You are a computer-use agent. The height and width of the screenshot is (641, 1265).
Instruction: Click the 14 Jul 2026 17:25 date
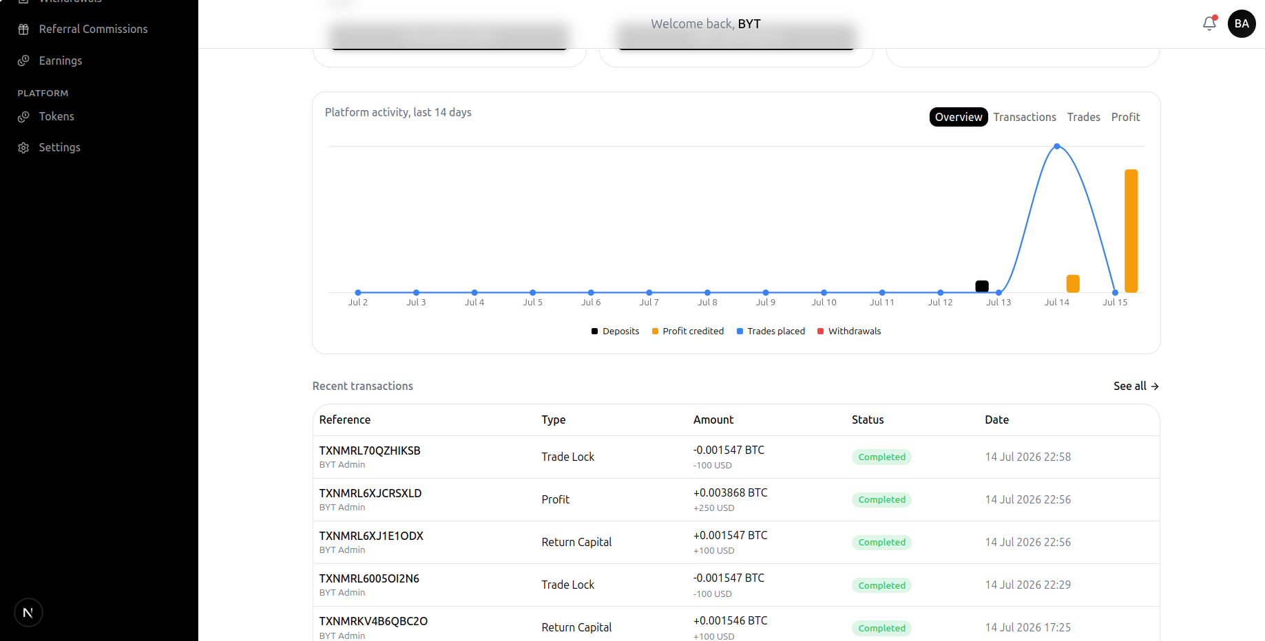1027,627
